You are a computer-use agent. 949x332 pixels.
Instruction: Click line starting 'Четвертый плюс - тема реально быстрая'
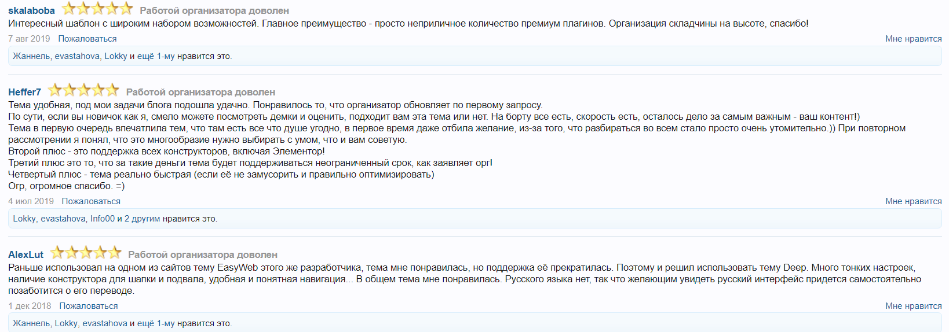(221, 175)
